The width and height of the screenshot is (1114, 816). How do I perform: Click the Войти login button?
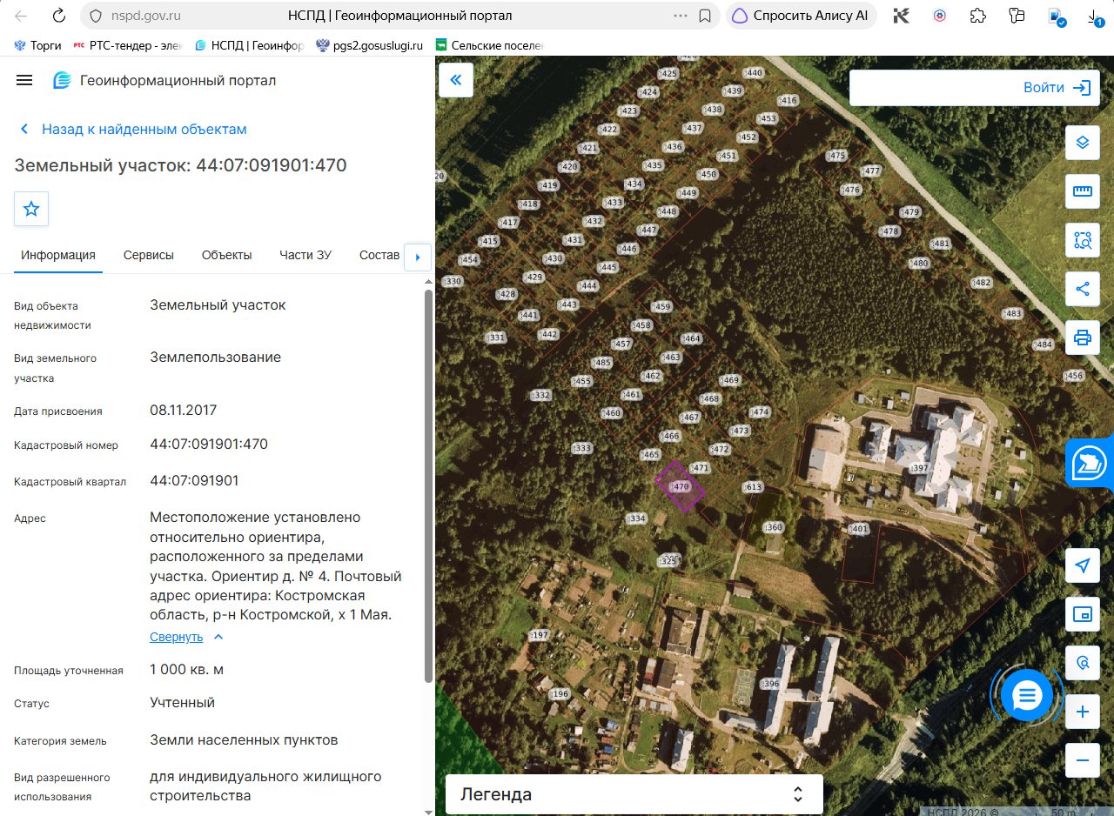[1057, 88]
